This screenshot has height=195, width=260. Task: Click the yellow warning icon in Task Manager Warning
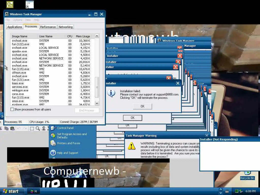tap(132, 146)
